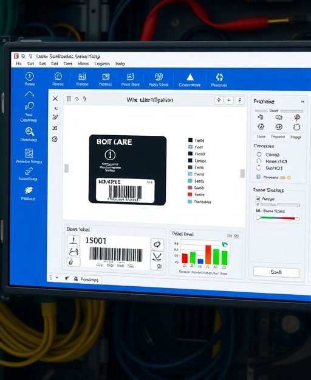The image size is (311, 380).
Task: Click the undo arrow in canvas header
Action: pyautogui.click(x=77, y=99)
